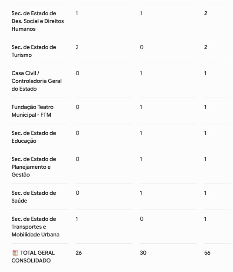Select Sec. de Estado de Educação cell
Image resolution: width=233 pixels, height=272 pixels.
pos(34,137)
